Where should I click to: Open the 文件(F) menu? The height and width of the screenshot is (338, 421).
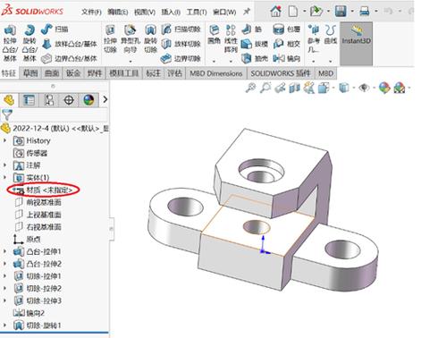91,13
